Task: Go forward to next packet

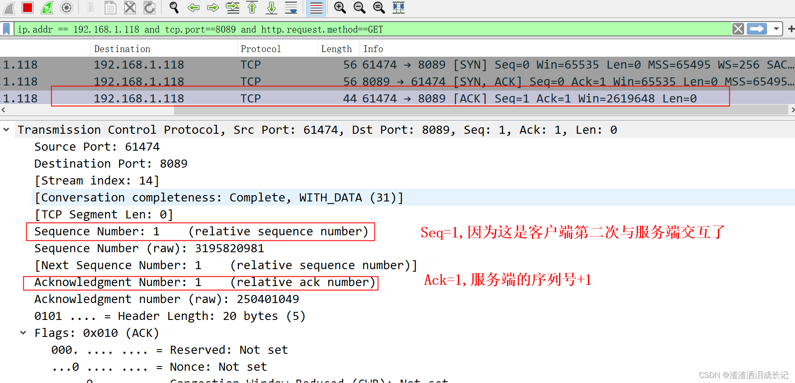Action: [x=213, y=8]
